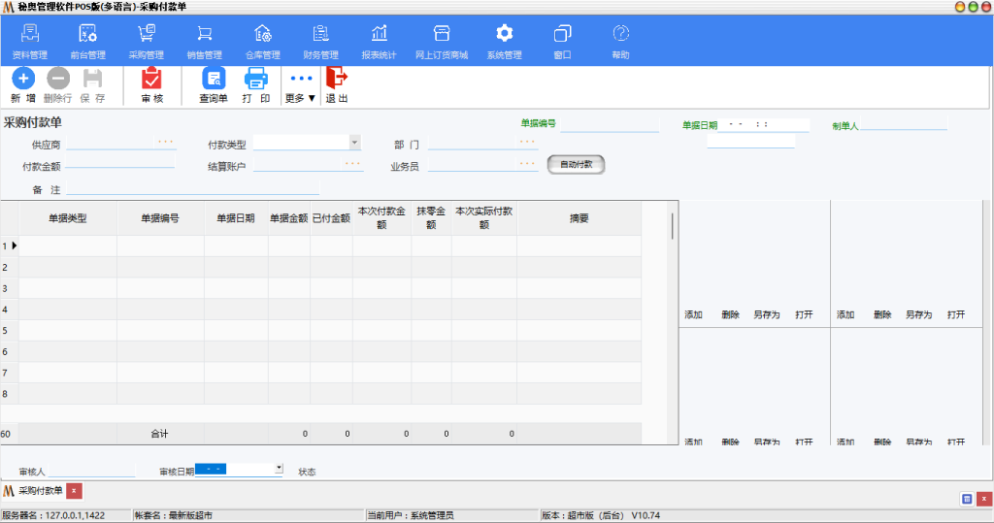Switch to the 采购付款单 bottom tab

click(40, 491)
